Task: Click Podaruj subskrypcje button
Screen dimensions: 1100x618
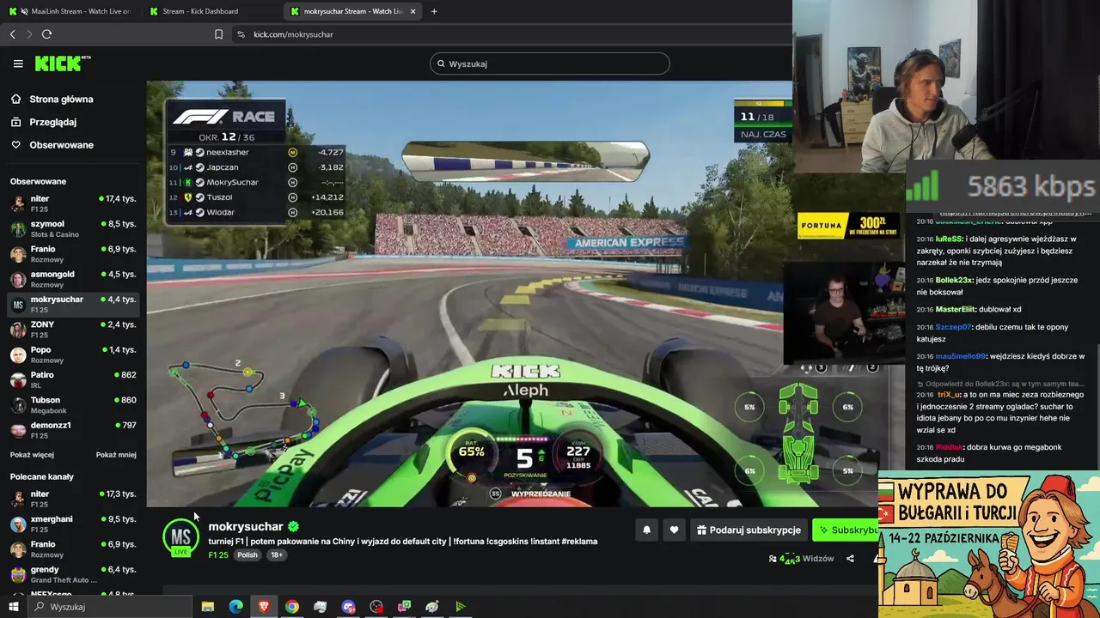Action: coord(749,530)
